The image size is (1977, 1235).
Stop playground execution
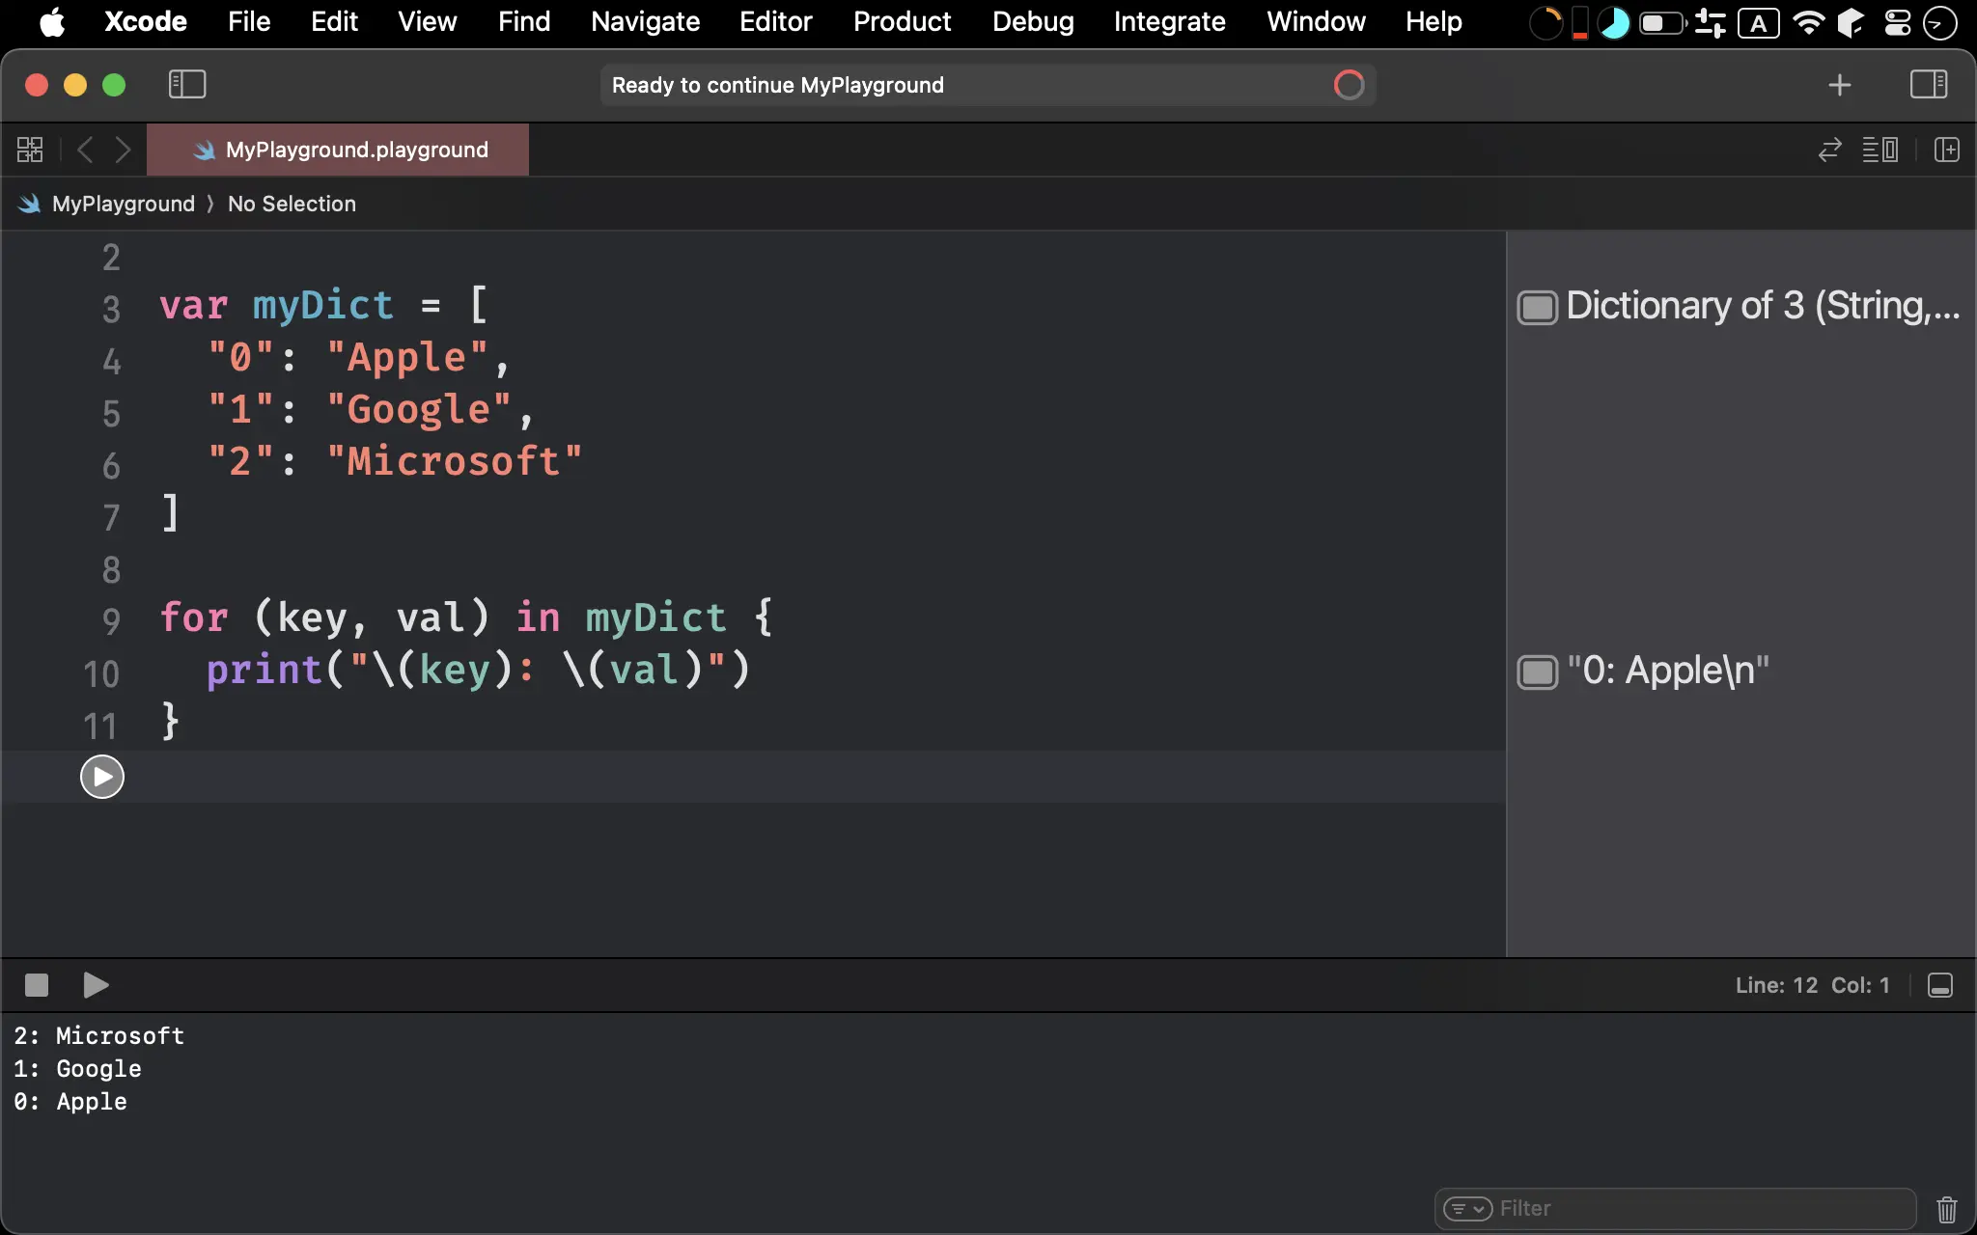pyautogui.click(x=37, y=985)
